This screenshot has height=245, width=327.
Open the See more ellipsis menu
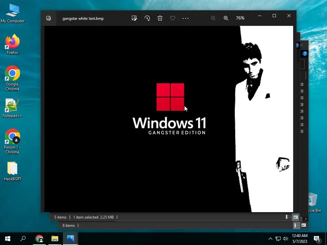click(186, 18)
